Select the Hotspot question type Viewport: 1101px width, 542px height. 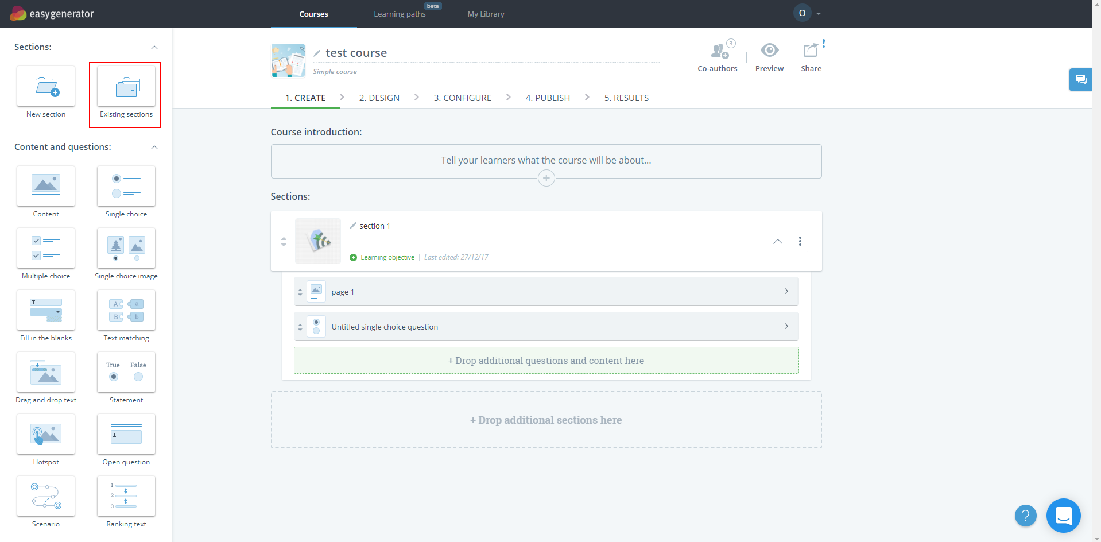[x=46, y=434]
